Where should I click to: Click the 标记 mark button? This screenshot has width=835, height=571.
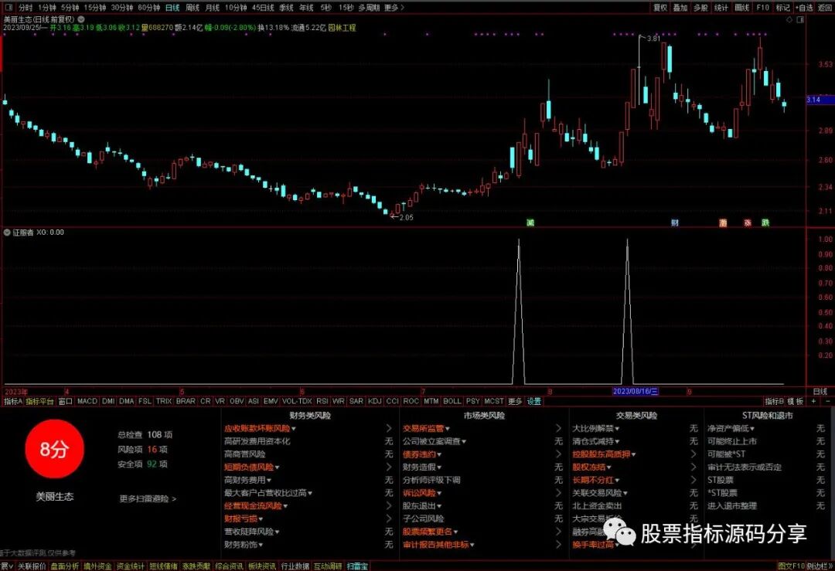pyautogui.click(x=782, y=8)
